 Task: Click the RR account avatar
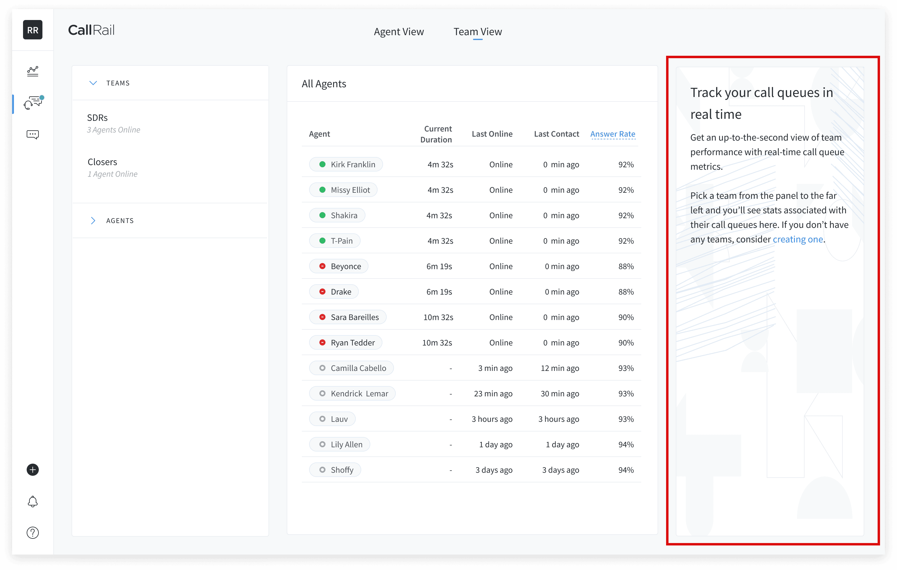33,30
